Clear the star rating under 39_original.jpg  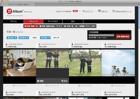click(x=112, y=85)
